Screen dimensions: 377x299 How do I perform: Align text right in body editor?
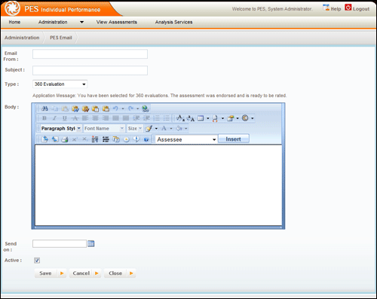(106, 118)
